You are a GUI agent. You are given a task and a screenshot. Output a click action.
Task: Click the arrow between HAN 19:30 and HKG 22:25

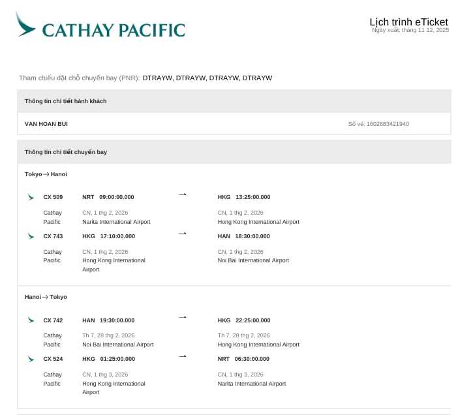click(183, 317)
